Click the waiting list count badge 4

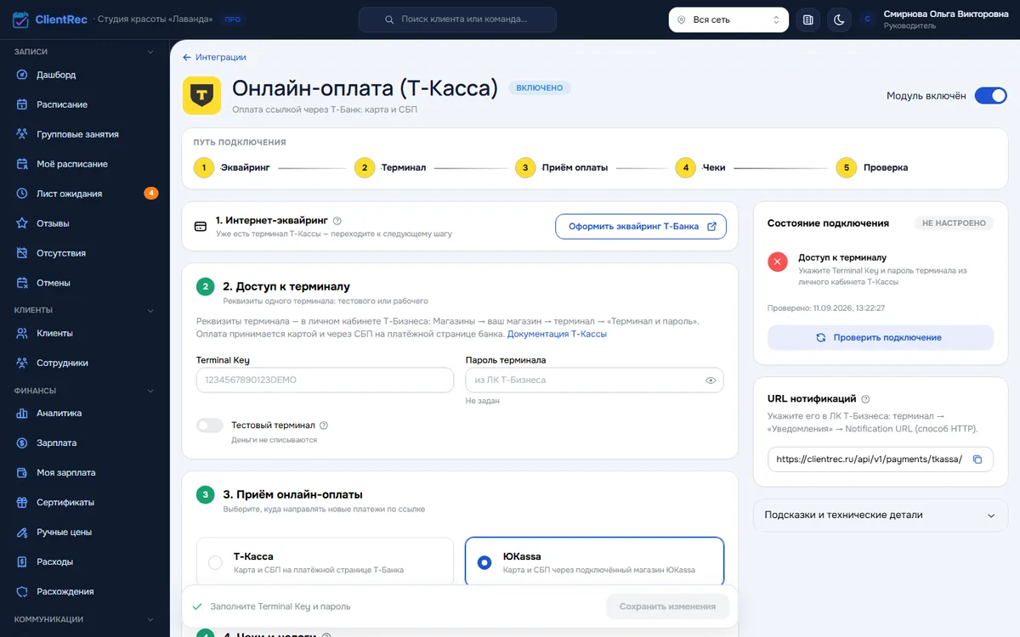point(151,194)
